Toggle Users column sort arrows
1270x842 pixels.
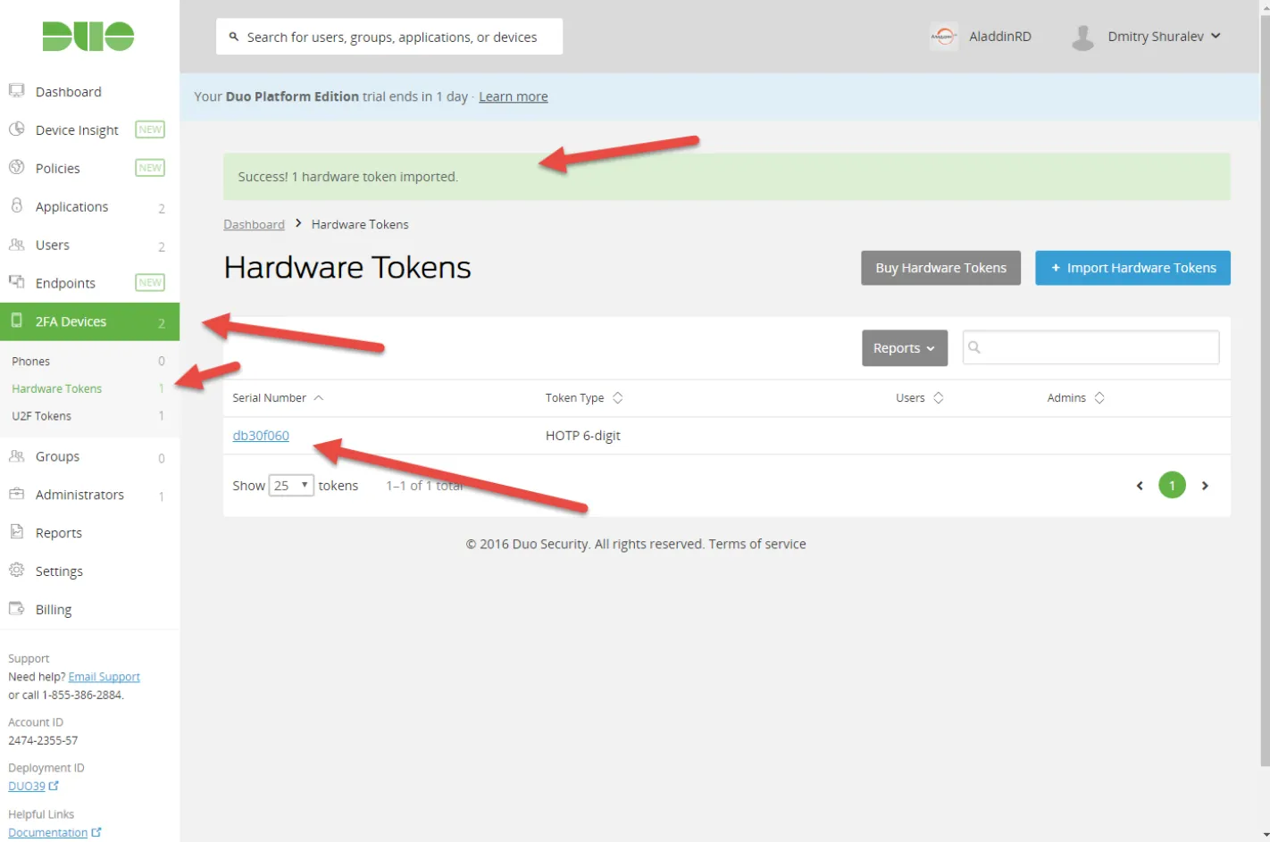click(x=938, y=398)
